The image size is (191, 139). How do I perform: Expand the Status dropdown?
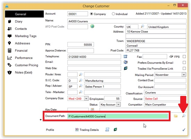pos(118,104)
